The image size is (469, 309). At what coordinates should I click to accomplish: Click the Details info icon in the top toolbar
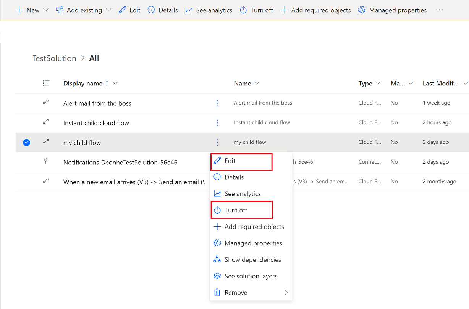point(151,10)
